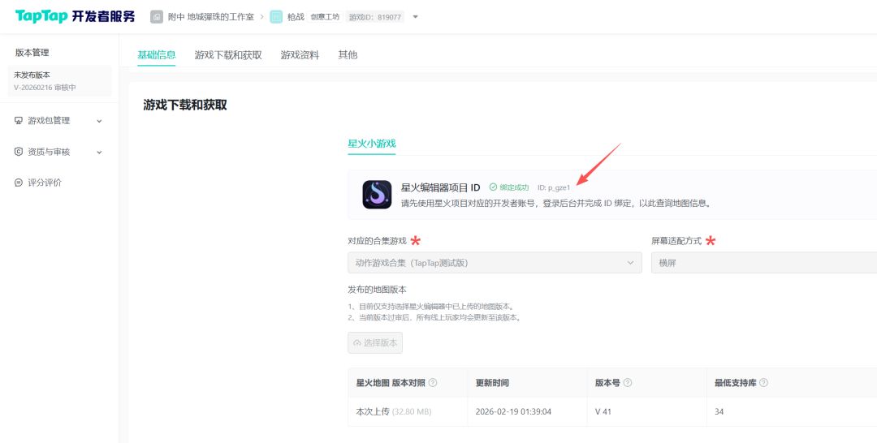877x443 pixels.
Task: Open the 屏幕适配方式 横屏 dropdown
Action: click(764, 263)
